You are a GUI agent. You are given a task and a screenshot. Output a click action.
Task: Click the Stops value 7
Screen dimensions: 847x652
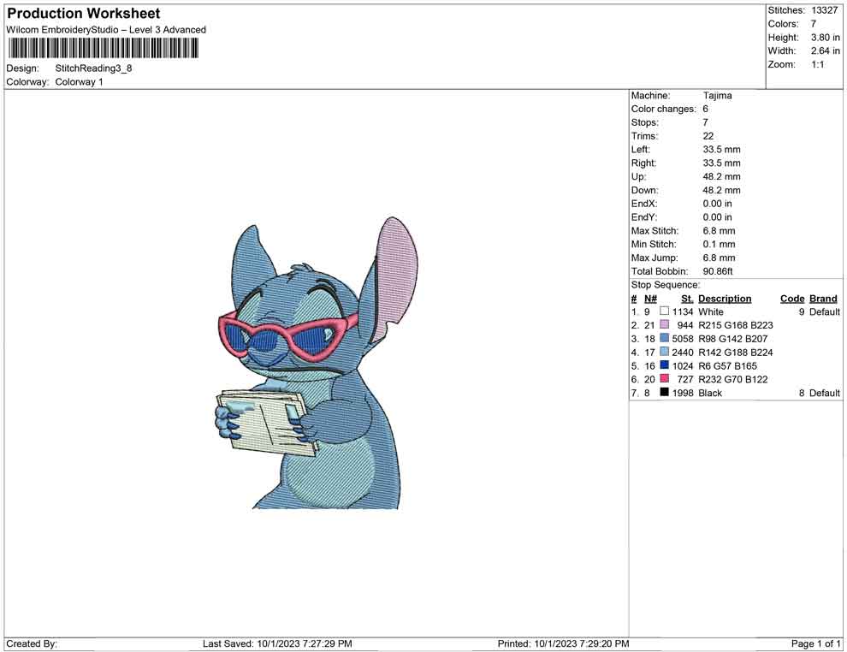[706, 122]
